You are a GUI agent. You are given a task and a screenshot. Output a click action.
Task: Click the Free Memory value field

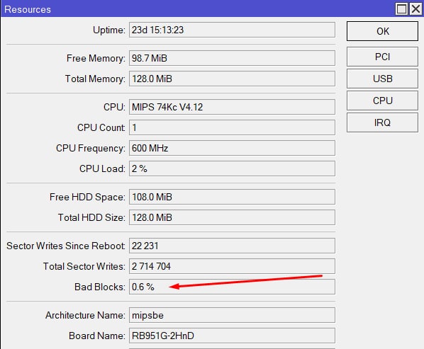pos(232,58)
